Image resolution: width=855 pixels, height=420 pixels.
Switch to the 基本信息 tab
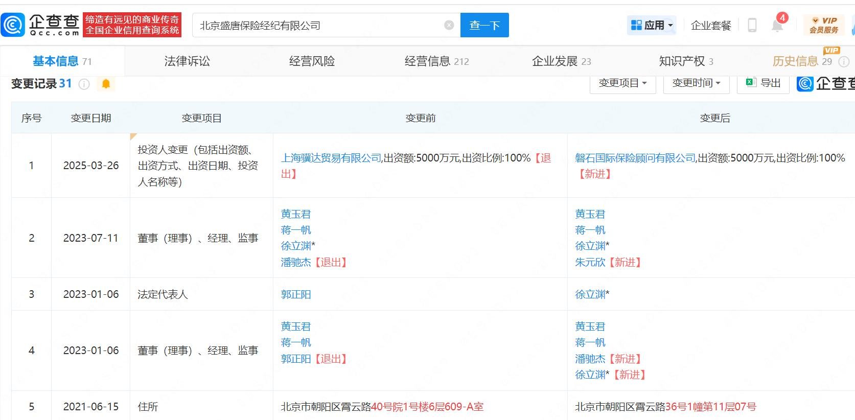coord(62,61)
